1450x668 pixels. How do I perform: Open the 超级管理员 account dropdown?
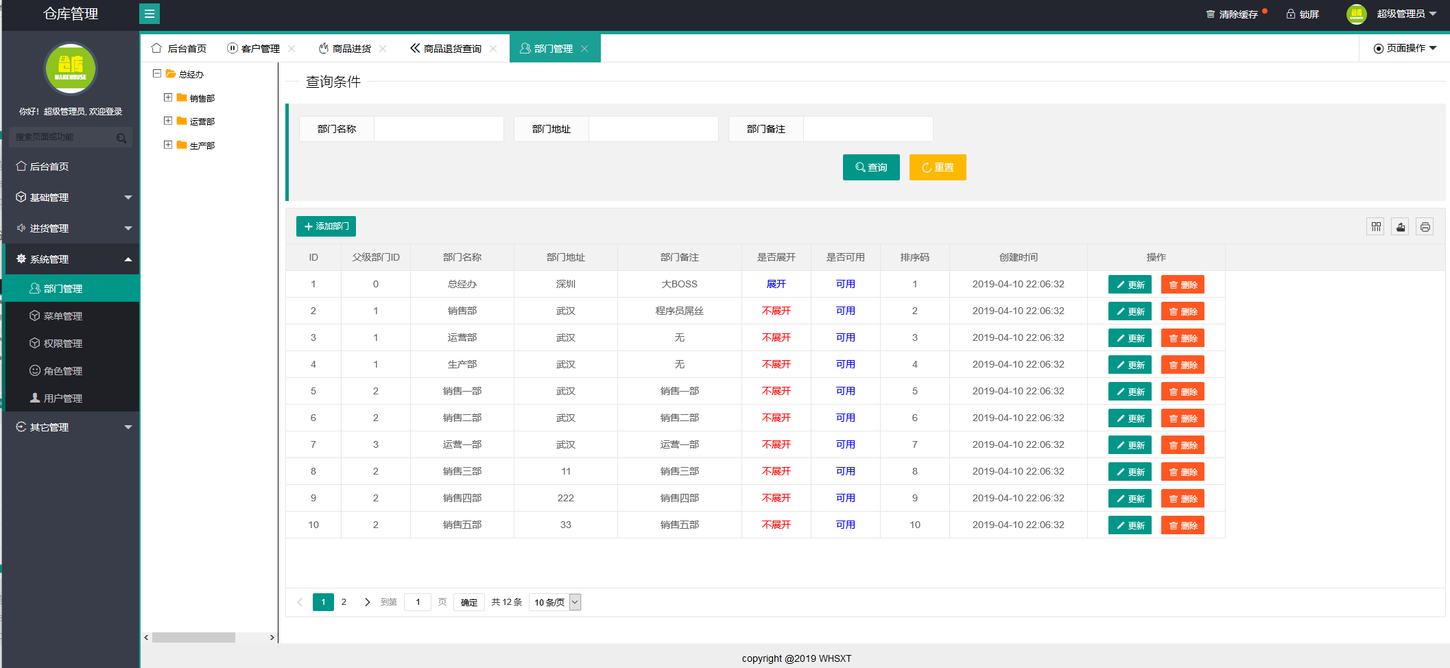click(1399, 14)
